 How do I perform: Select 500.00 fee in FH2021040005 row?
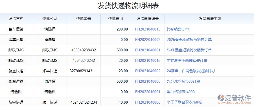pyautogui.click(x=122, y=81)
